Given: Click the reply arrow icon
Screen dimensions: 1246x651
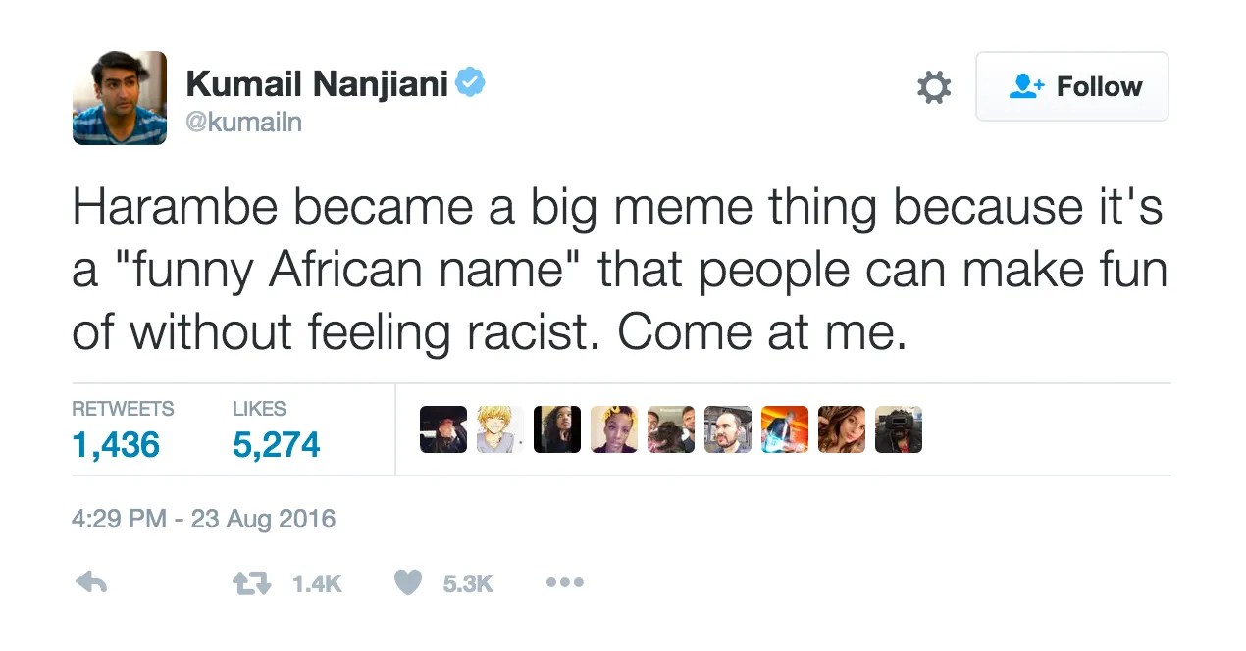Looking at the screenshot, I should (x=89, y=581).
